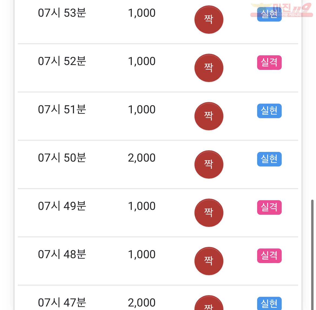Select the pink 실격 badge at 07시 49분

pyautogui.click(x=269, y=207)
